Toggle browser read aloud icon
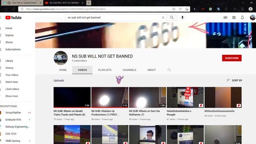The image size is (256, 144). [180, 9]
